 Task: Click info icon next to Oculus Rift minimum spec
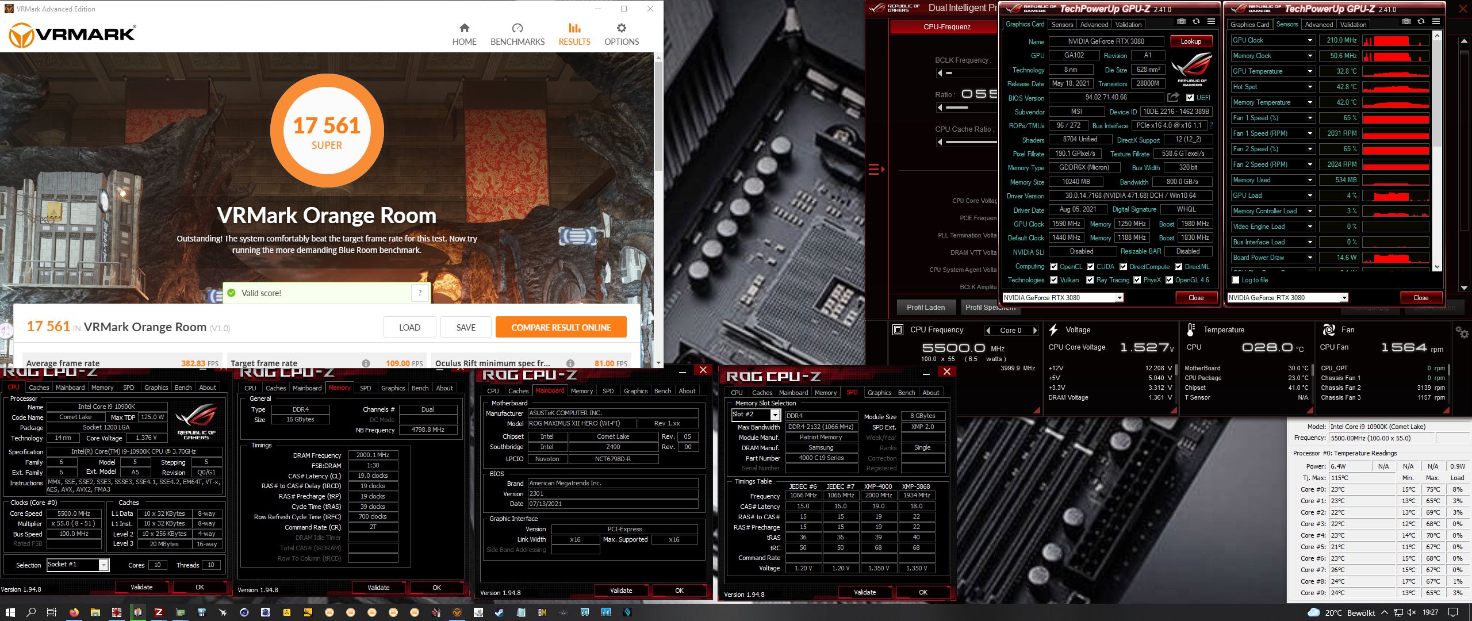[570, 363]
